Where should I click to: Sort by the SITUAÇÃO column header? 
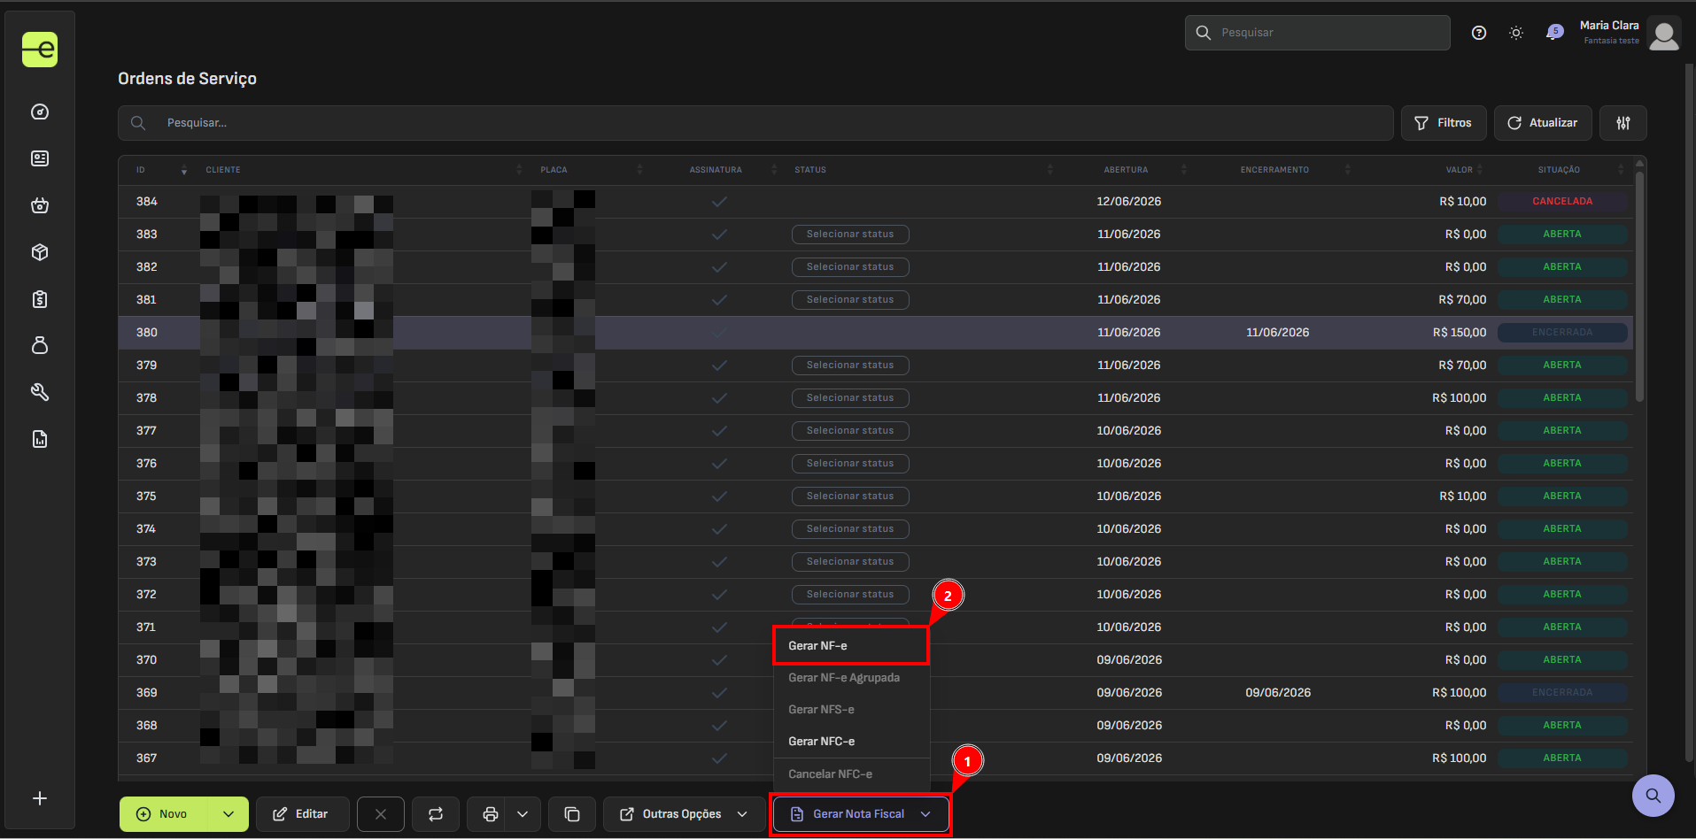pos(1559,170)
